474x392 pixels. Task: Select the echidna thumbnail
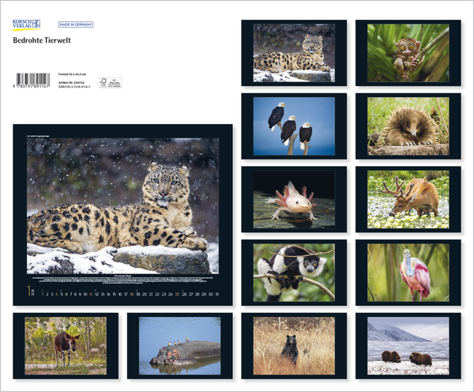408,126
